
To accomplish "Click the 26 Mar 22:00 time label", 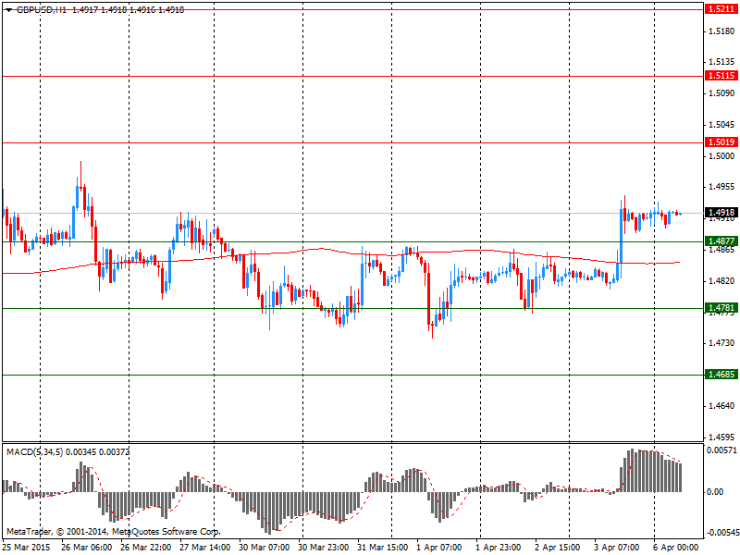I will [x=146, y=548].
